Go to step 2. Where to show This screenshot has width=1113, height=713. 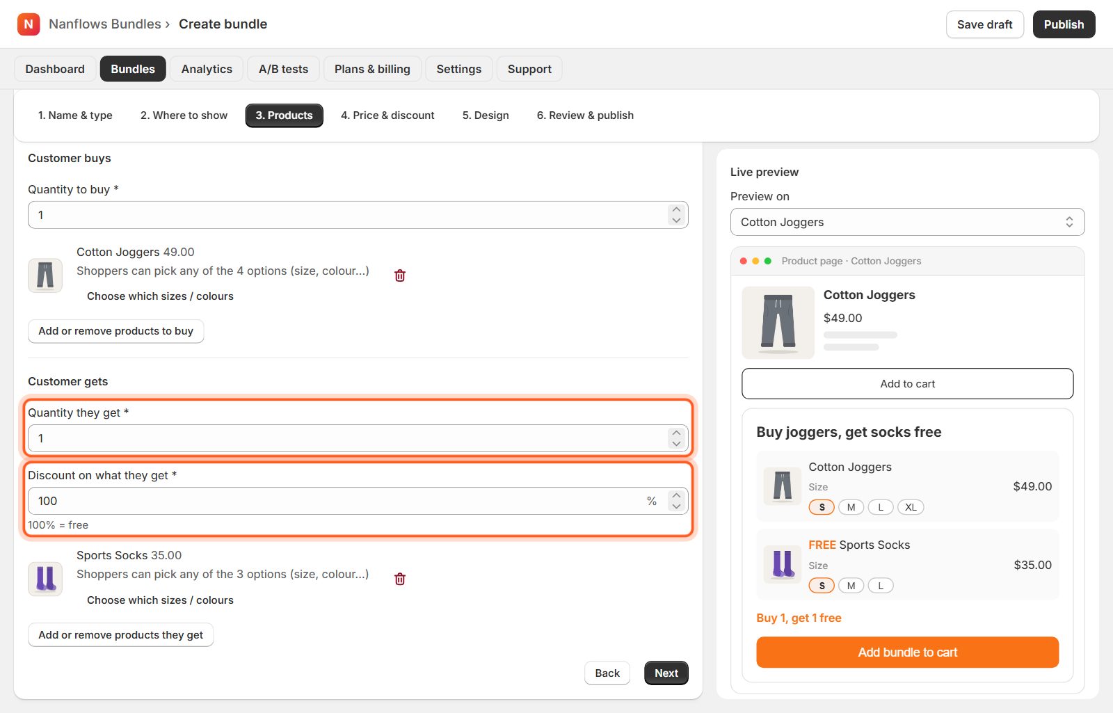(184, 115)
